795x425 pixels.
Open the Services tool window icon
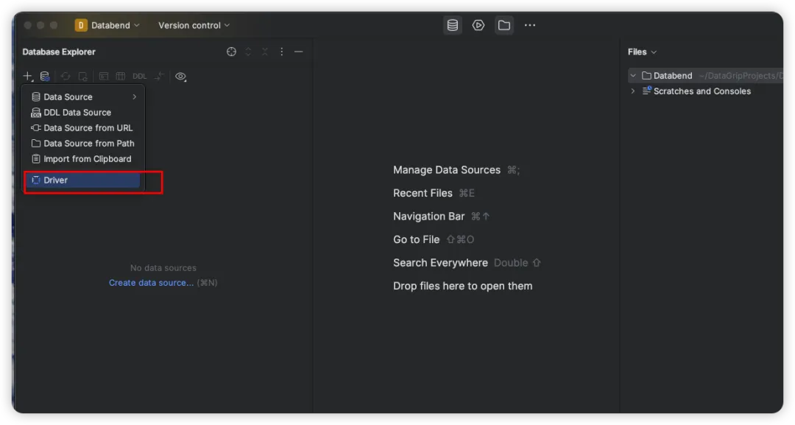[478, 25]
